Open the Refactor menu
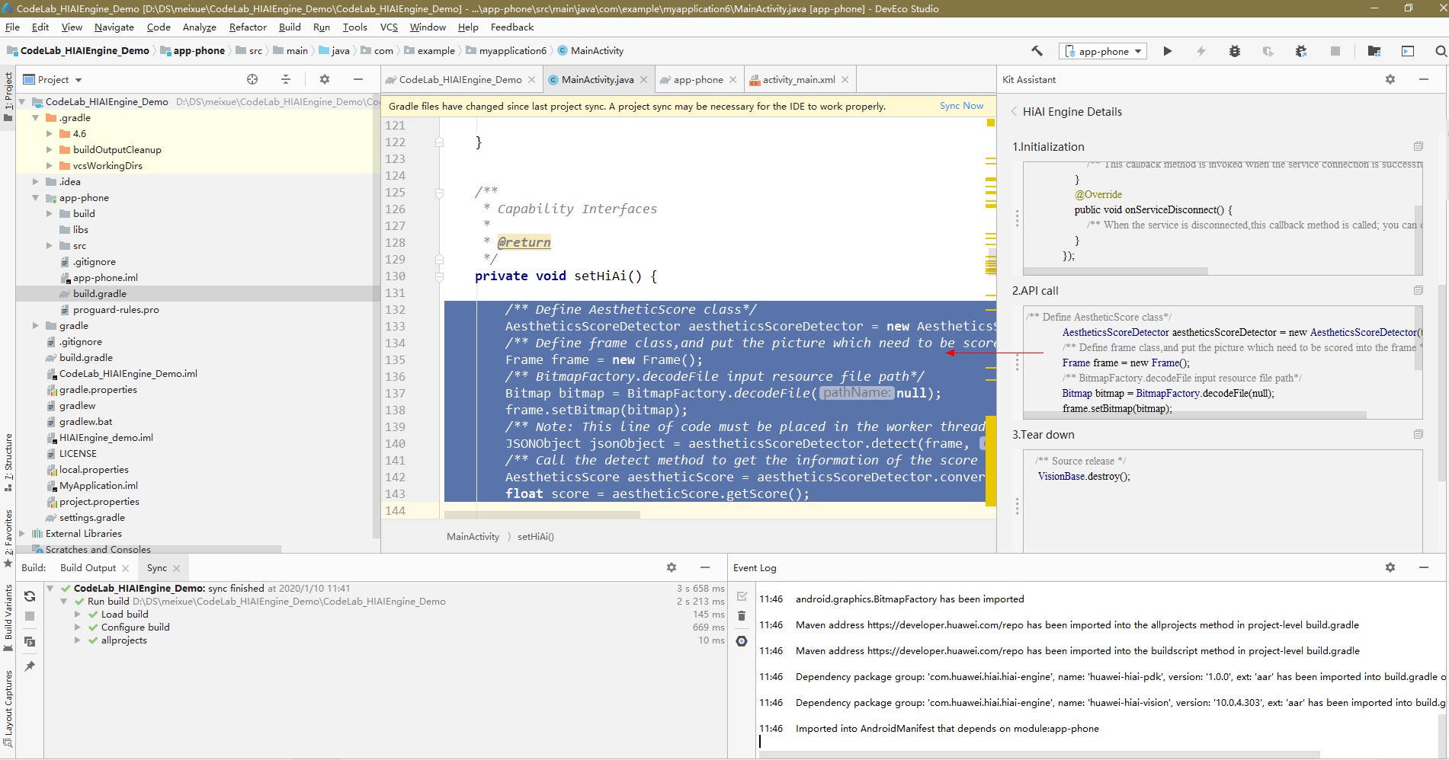 248,27
